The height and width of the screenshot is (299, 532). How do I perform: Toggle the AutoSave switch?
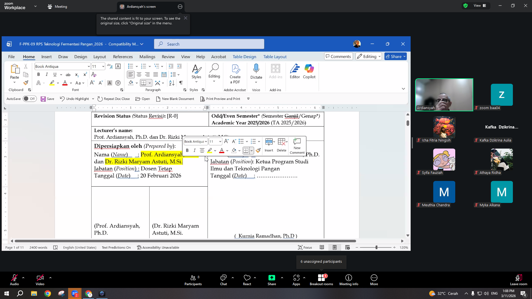[30, 99]
